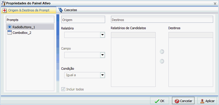Click the Relatórios de Candidatos list box
The image size is (219, 105).
[133, 60]
